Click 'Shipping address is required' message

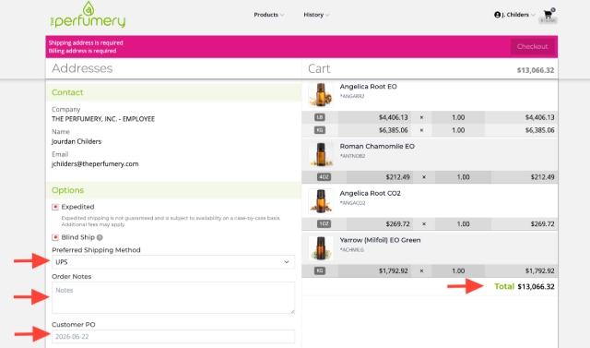click(x=86, y=43)
